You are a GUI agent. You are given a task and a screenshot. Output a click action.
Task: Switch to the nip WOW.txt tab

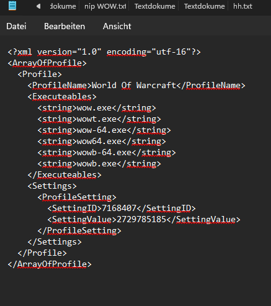pos(104,6)
